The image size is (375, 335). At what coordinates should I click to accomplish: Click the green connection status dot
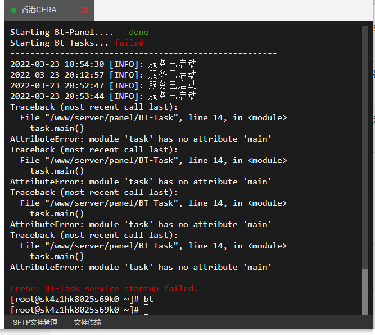click(x=14, y=10)
